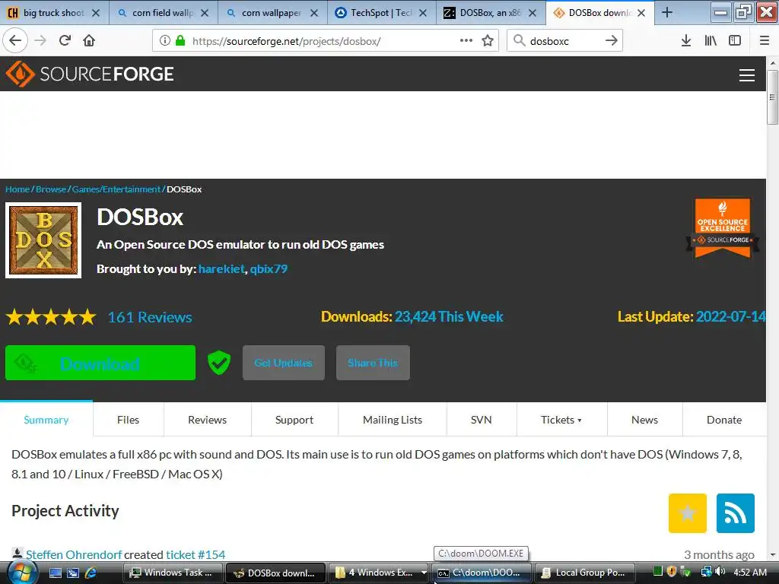Bookmark this page with the star
This screenshot has width=779, height=584.
488,41
